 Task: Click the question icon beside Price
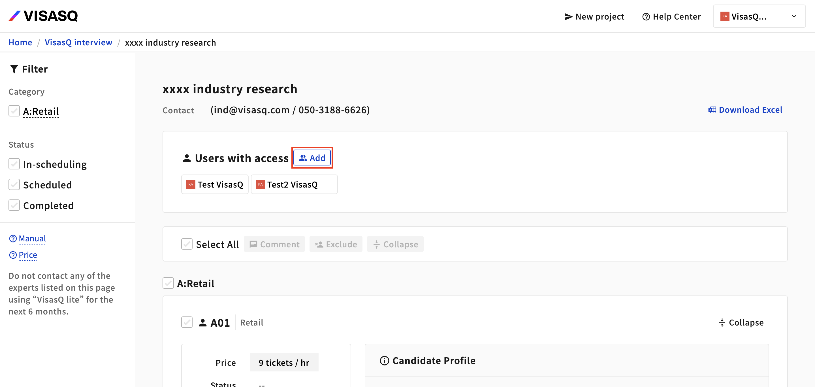[13, 255]
